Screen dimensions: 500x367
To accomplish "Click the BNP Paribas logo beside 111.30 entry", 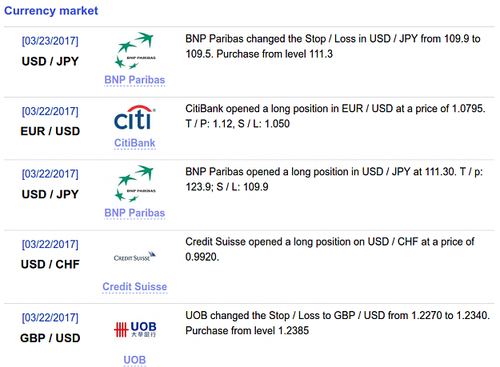I will click(x=135, y=184).
